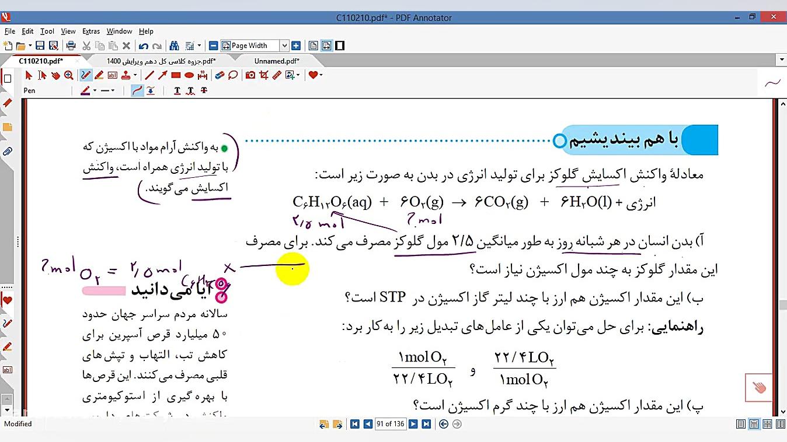This screenshot has height=442, width=787.
Task: Choose the Lasso selection tool
Action: (x=233, y=75)
